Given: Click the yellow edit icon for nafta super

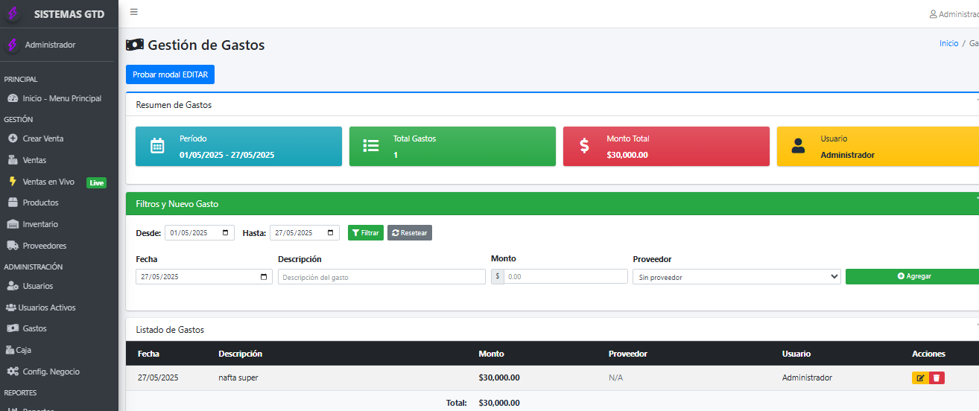Looking at the screenshot, I should [920, 378].
